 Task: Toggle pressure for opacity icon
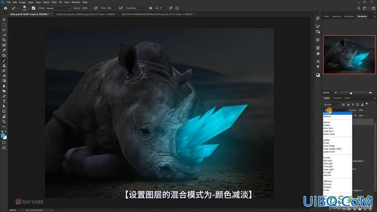[96, 8]
